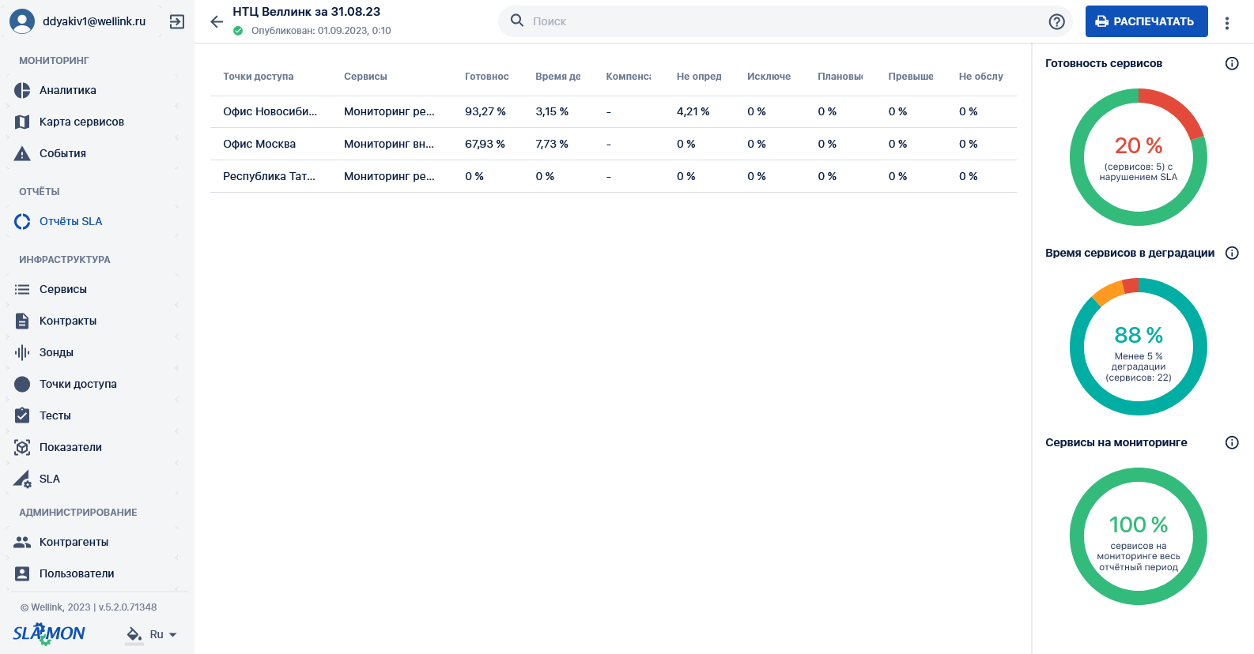Click the Показатели cube icon

click(22, 447)
